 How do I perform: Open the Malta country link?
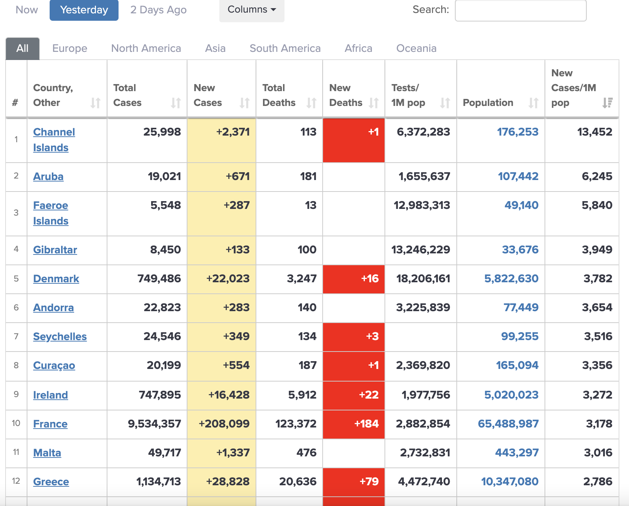click(x=47, y=453)
